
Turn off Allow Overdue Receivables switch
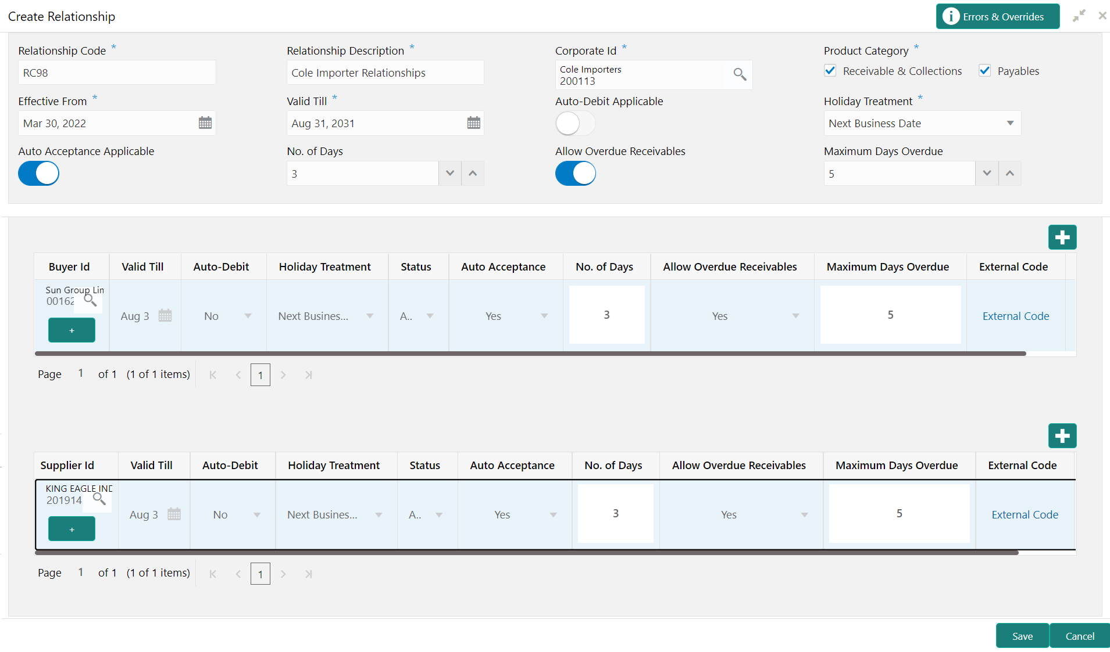pyautogui.click(x=576, y=173)
